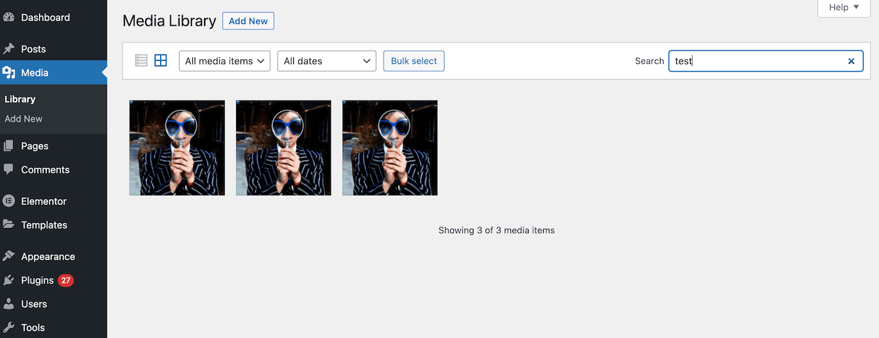Click Add New link under Library
The height and width of the screenshot is (338, 879).
click(24, 119)
